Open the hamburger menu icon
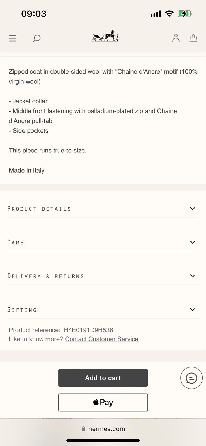The width and height of the screenshot is (206, 446). [x=13, y=38]
